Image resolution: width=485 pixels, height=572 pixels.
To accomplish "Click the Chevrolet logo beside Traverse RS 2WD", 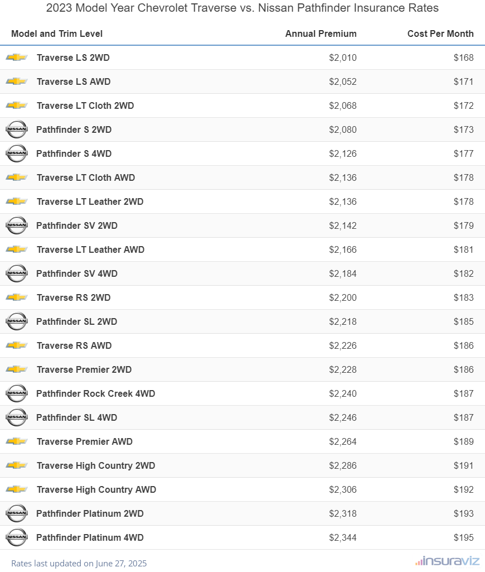I will coord(17,297).
